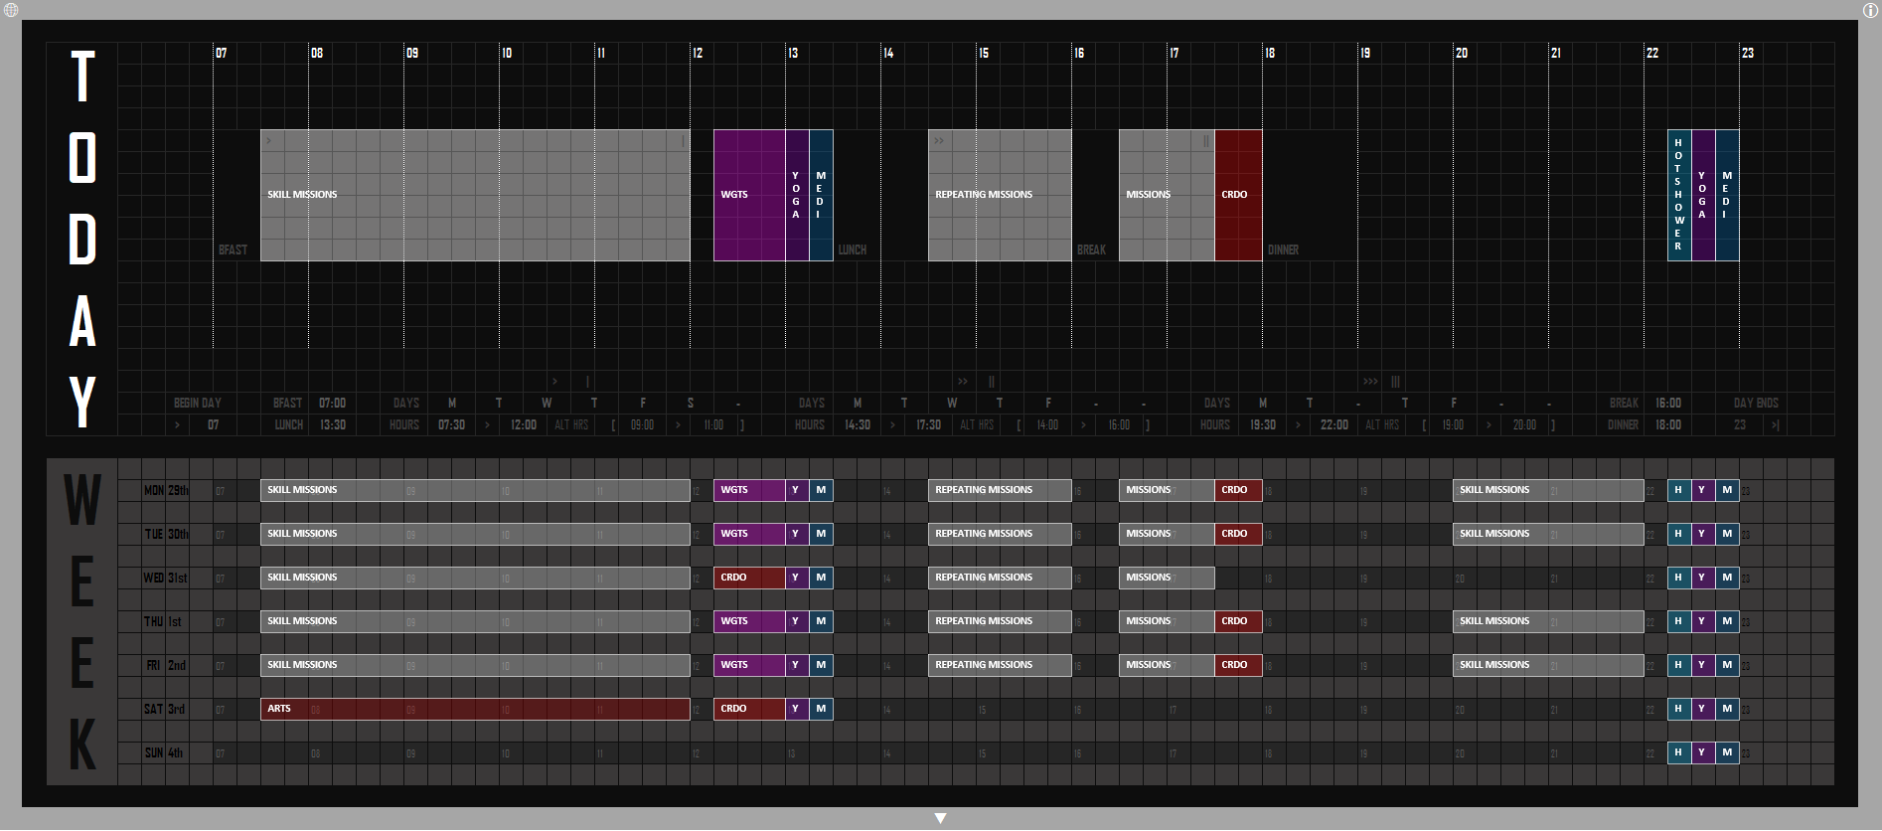
Task: Click the Today SKILL MISSIONS block
Action: point(475,196)
